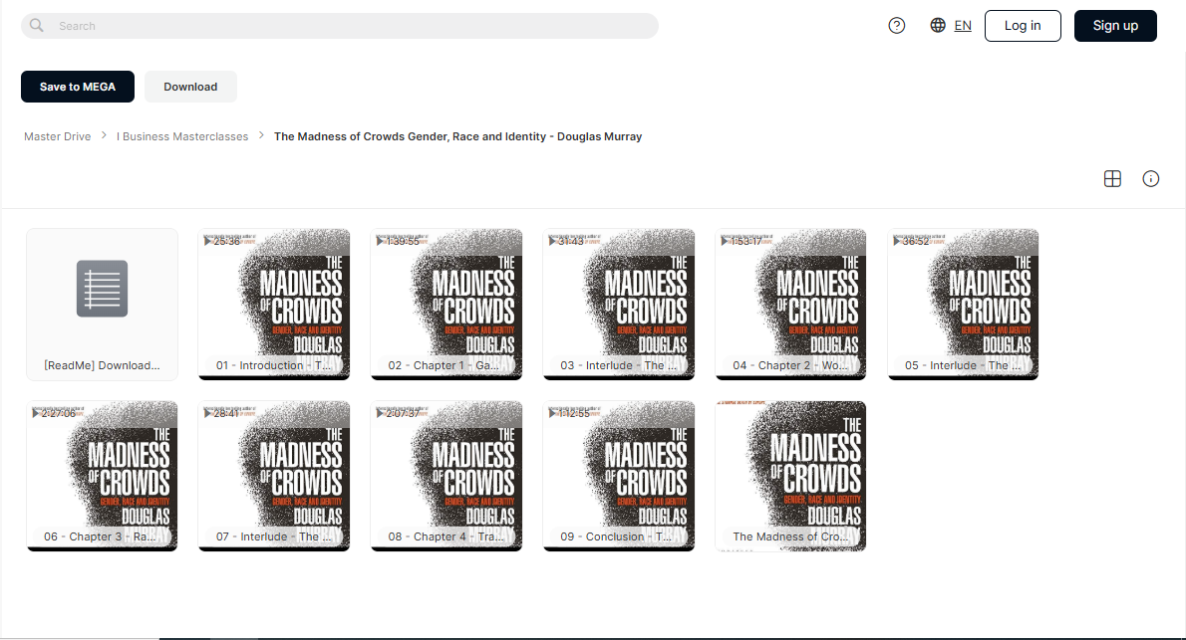Image resolution: width=1186 pixels, height=640 pixels.
Task: Click play icon showing 31:43 duration
Action: (553, 241)
